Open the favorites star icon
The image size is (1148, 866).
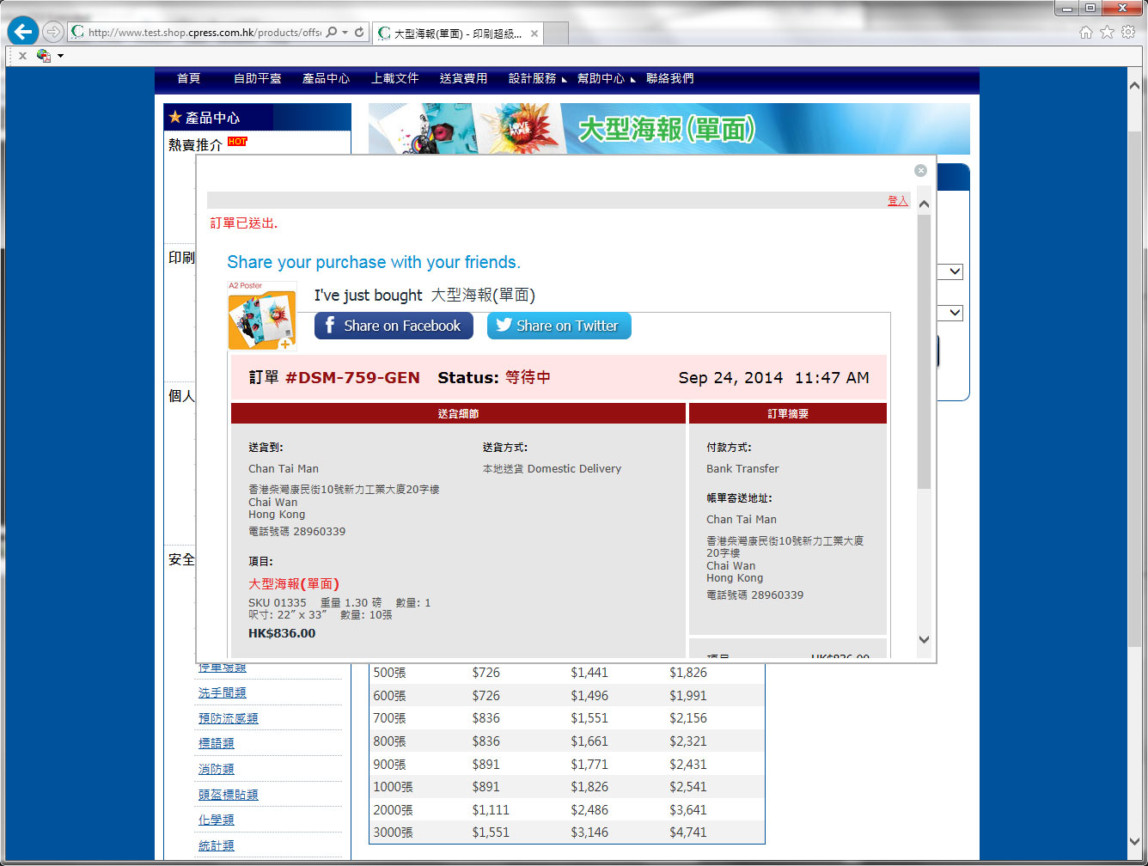pos(1108,32)
